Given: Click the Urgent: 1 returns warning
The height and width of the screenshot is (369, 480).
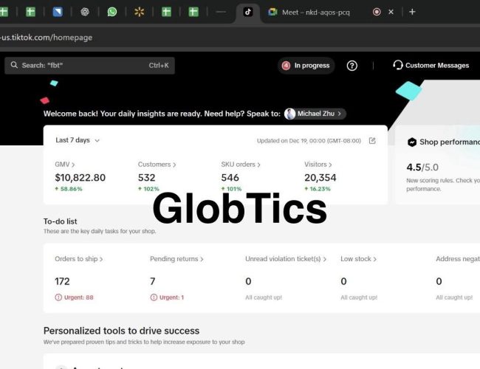Looking at the screenshot, I should [x=167, y=297].
